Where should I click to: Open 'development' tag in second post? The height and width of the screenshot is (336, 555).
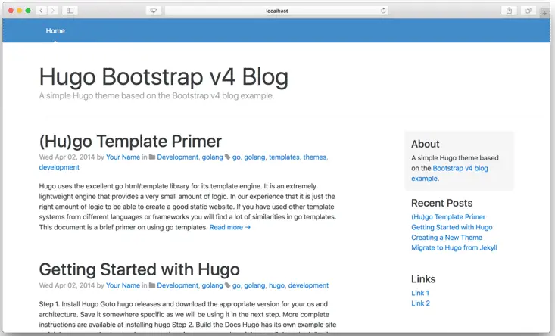pyautogui.click(x=308, y=285)
